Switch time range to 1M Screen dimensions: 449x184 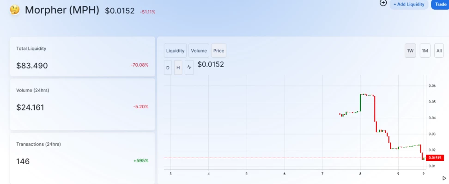425,51
